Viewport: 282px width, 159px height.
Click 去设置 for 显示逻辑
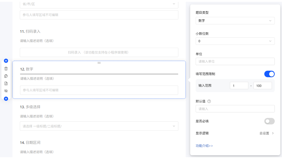pos(264,133)
